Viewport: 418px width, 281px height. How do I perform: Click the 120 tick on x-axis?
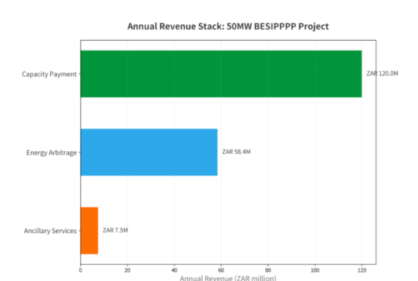tap(362, 270)
